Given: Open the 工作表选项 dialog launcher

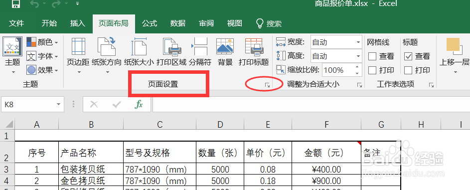Looking at the screenshot, I should (x=431, y=85).
